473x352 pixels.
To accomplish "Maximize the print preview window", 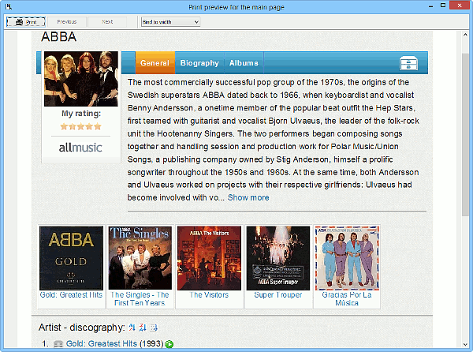I will 443,6.
